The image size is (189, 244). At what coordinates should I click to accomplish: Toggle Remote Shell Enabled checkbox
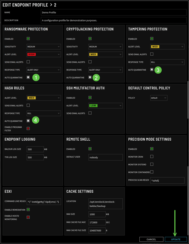point(90,149)
